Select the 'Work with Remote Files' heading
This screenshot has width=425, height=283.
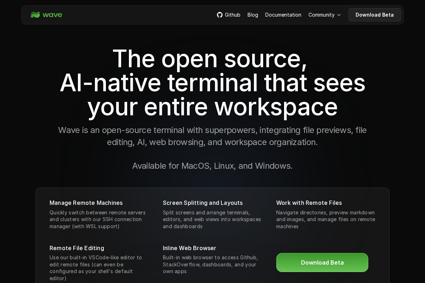[309, 203]
